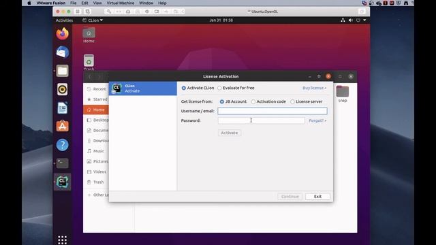Screen dimensions: 436x245
Task: Launch LibreOffice Writer from the dock
Action: pos(62,108)
